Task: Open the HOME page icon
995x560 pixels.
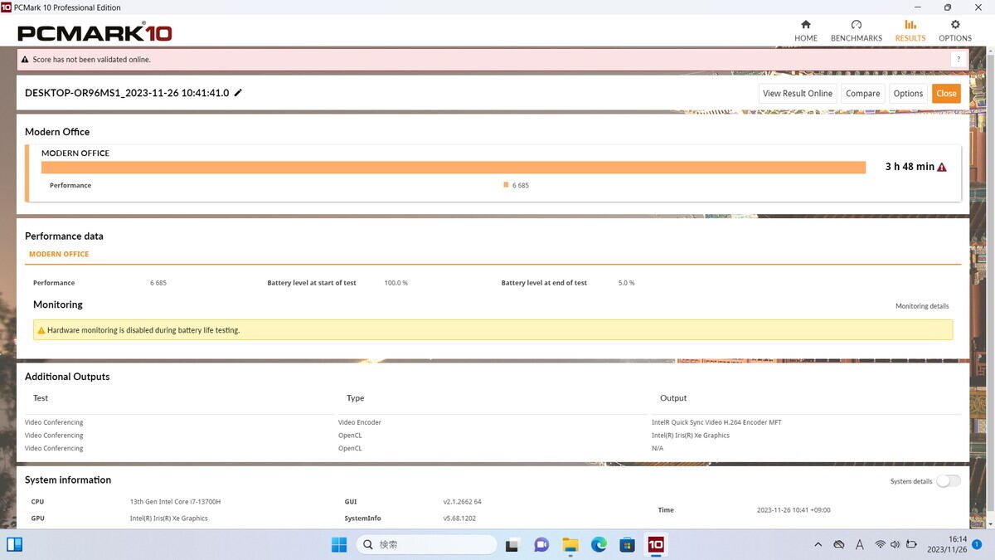Action: click(x=806, y=25)
